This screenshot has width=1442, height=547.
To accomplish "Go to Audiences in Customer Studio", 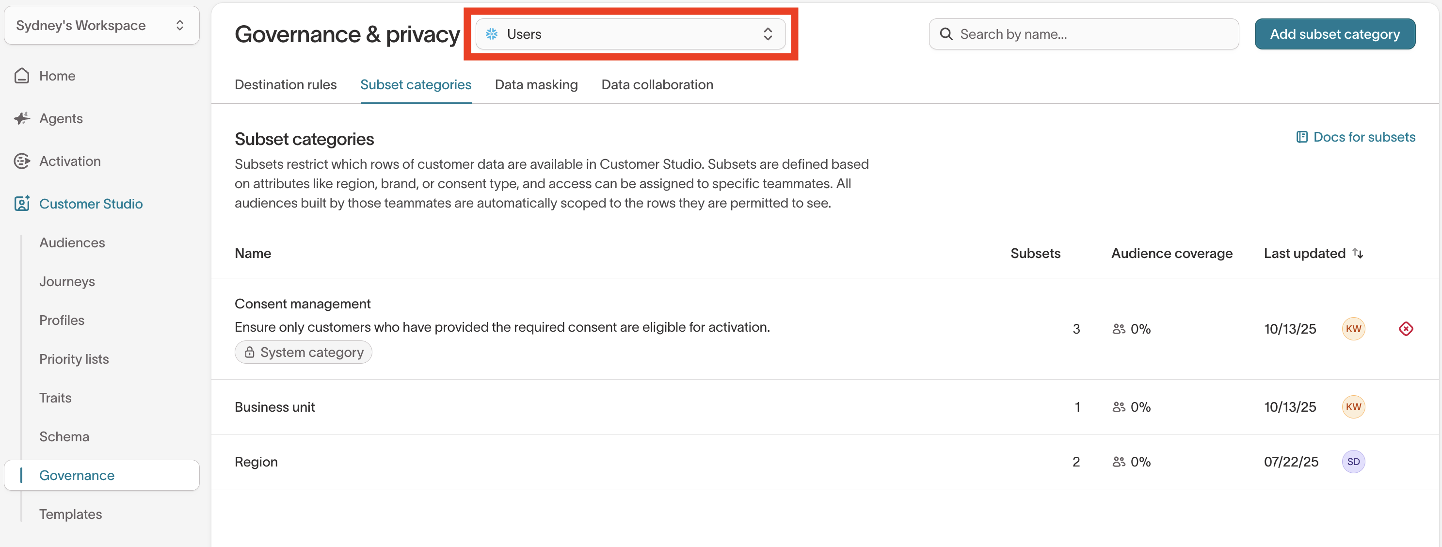I will tap(72, 242).
